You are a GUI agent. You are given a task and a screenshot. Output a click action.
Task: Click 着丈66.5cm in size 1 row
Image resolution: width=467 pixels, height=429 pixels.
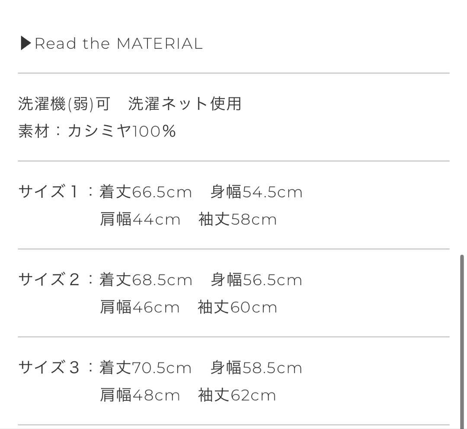click(145, 192)
